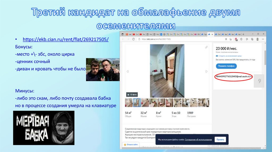Click the '5 из 10' floor value
The image size is (272, 152).
point(176,113)
